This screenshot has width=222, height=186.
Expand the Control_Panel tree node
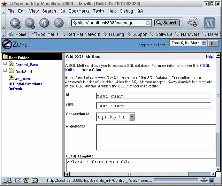tap(5, 64)
